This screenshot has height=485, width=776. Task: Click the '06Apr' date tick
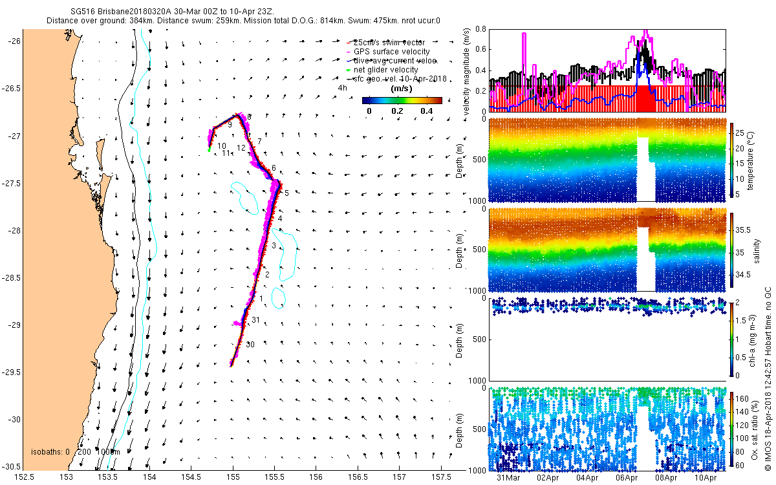click(x=627, y=479)
